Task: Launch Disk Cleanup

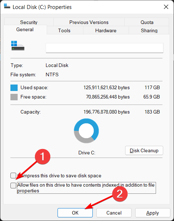Action: 144,150
